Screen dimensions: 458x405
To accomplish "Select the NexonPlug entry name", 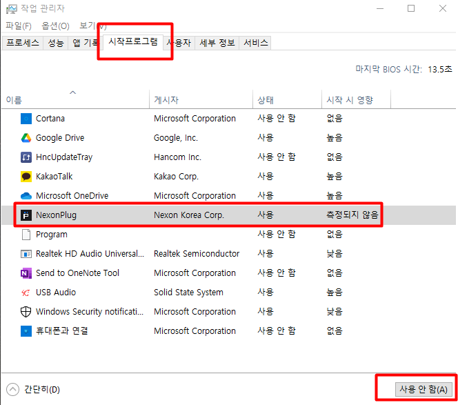I will 56,215.
